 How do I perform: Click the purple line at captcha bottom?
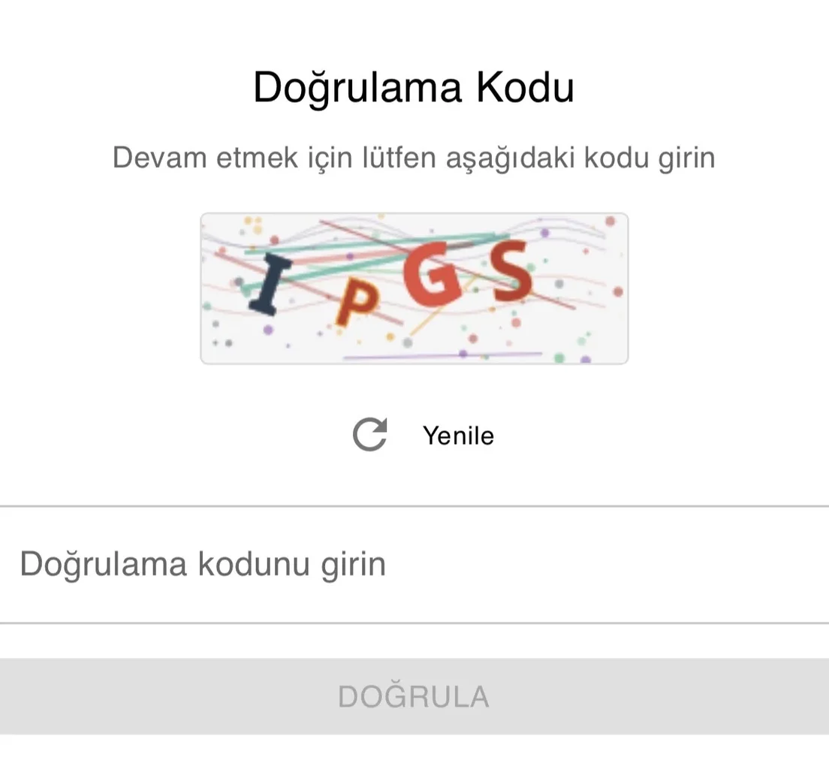click(x=443, y=355)
